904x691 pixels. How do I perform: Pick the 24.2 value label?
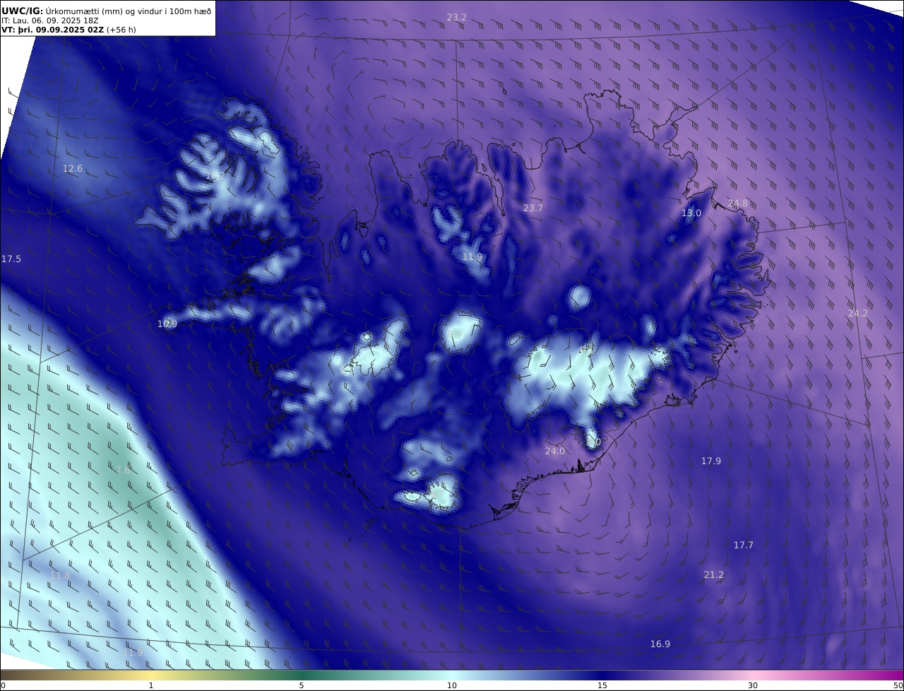(x=858, y=313)
